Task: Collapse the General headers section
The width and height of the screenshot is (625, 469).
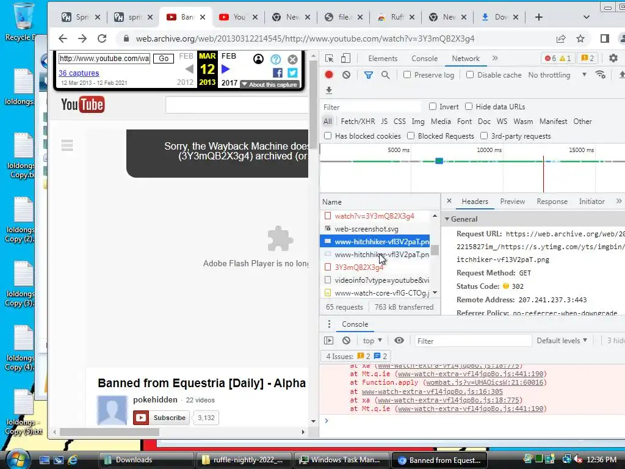Action: point(447,219)
